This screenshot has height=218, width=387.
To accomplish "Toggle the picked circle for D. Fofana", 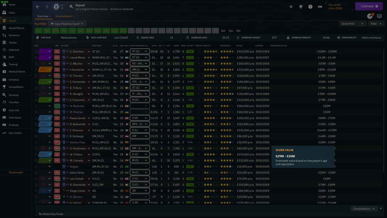I will tap(36, 88).
